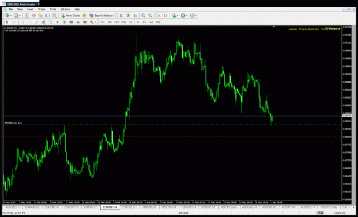Open the Indicators list icon
Screen dimensions: 358x217
click(x=174, y=15)
